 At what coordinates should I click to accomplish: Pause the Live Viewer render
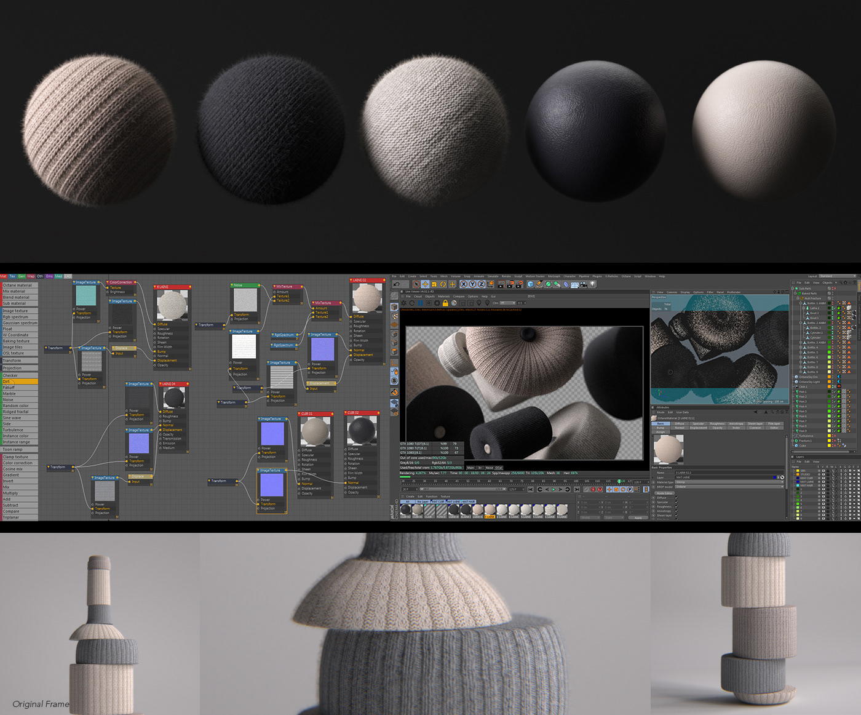coord(420,303)
